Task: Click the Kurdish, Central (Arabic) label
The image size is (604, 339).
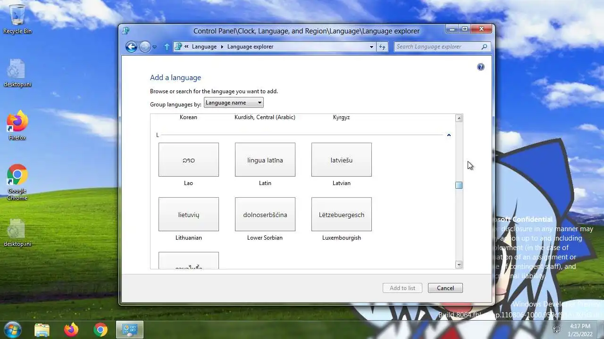Action: [265, 117]
